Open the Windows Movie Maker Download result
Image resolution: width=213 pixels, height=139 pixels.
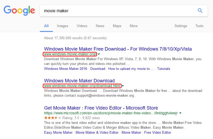[79, 80]
